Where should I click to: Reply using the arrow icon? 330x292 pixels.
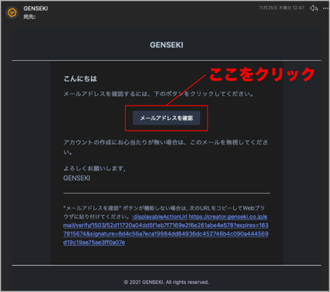click(314, 9)
